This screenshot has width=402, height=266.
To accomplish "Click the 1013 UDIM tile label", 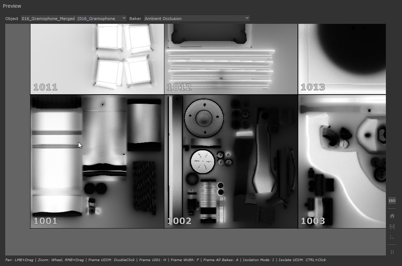I will (313, 87).
